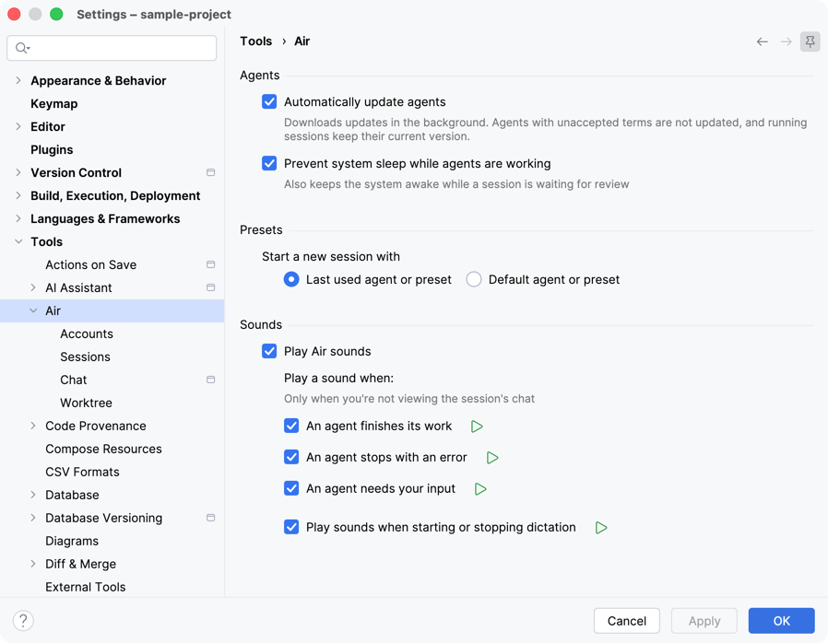Uncheck An agent finishes its work
The image size is (828, 643).
pos(291,427)
